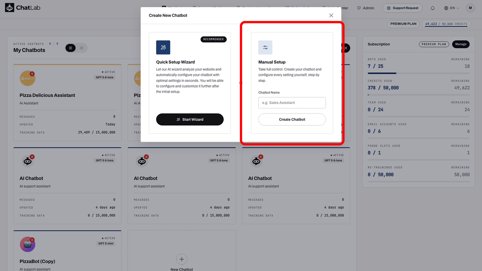Click the RECOMMENDED badge
The width and height of the screenshot is (482, 271).
tap(214, 39)
